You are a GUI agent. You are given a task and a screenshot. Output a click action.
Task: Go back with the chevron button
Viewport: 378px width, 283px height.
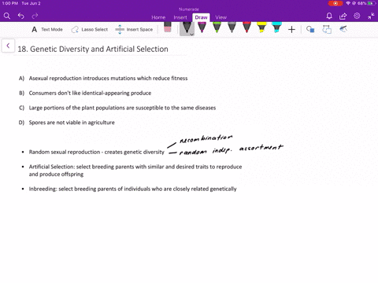[8, 46]
